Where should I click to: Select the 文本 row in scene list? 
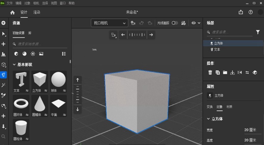(x=233, y=49)
